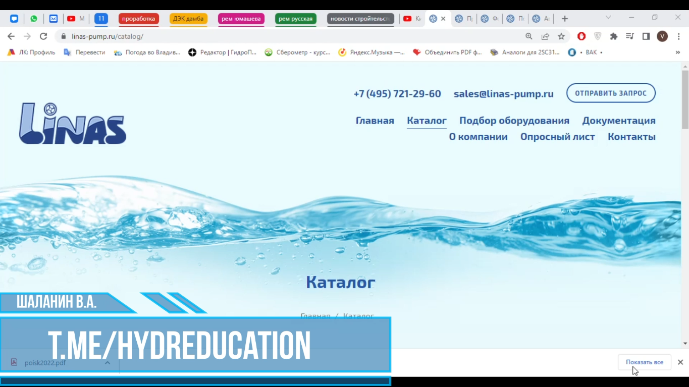Image resolution: width=689 pixels, height=387 pixels.
Task: Click the page's vertical scrollbar thumb
Action: 685,100
